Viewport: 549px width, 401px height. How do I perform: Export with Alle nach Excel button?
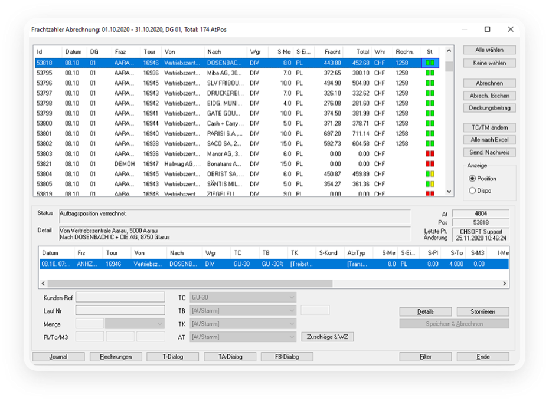489,140
